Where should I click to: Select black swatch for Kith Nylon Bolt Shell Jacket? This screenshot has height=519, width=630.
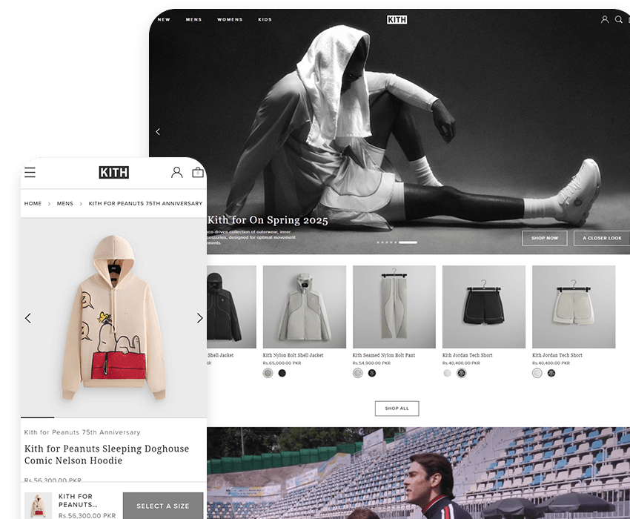click(x=282, y=373)
